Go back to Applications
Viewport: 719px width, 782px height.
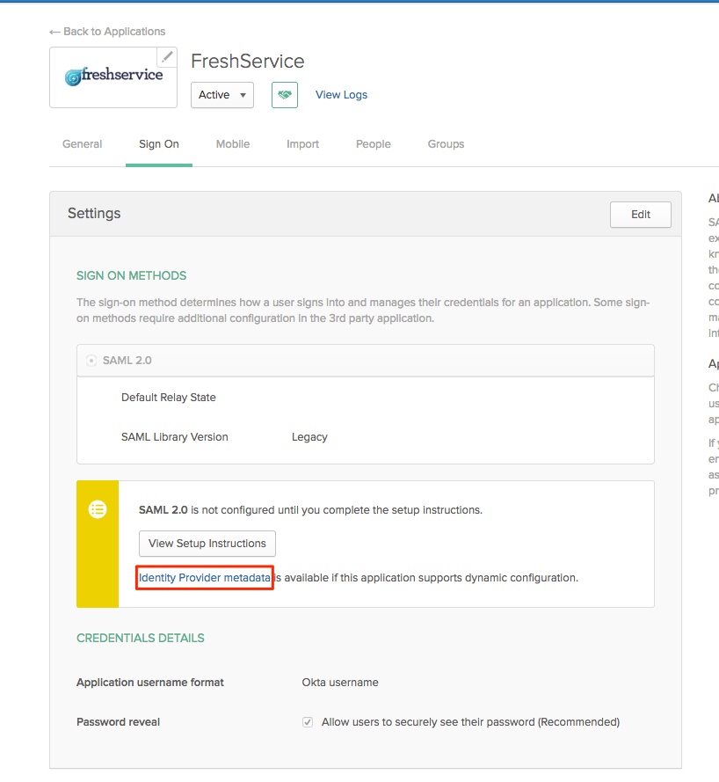click(x=107, y=32)
